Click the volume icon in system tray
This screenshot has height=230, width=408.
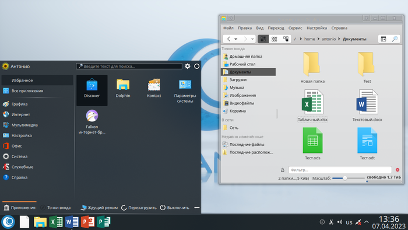(x=340, y=222)
